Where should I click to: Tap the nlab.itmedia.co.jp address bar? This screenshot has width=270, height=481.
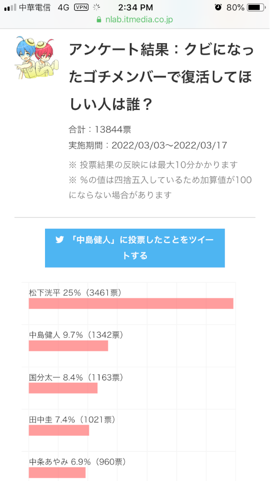pos(135,20)
